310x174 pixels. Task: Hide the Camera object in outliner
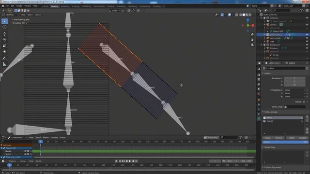(x=307, y=25)
